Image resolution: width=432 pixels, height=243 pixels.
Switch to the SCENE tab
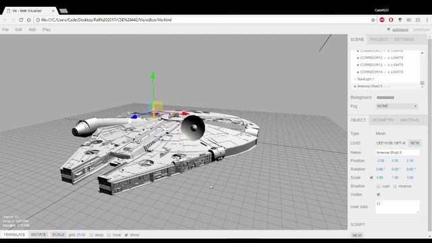(x=357, y=39)
